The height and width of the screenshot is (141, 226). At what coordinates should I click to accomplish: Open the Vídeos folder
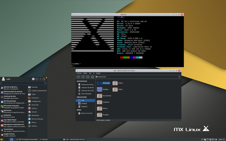click(x=118, y=89)
